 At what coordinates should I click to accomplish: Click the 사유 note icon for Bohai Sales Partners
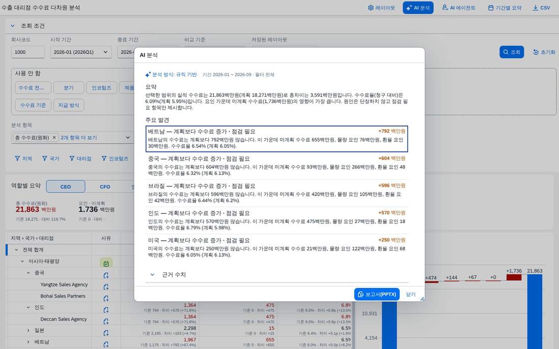point(106,298)
